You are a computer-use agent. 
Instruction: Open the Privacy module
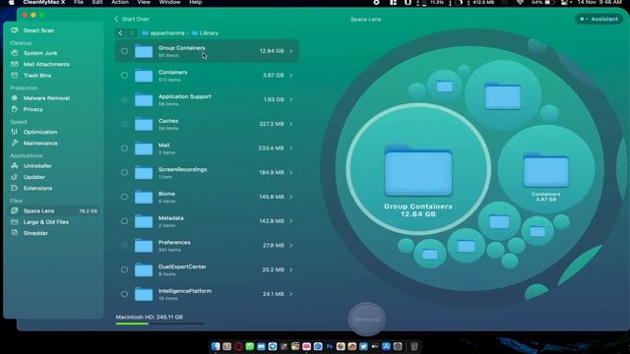point(32,109)
